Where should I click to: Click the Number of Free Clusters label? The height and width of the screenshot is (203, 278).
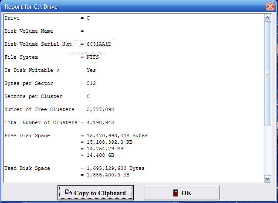pos(39,110)
